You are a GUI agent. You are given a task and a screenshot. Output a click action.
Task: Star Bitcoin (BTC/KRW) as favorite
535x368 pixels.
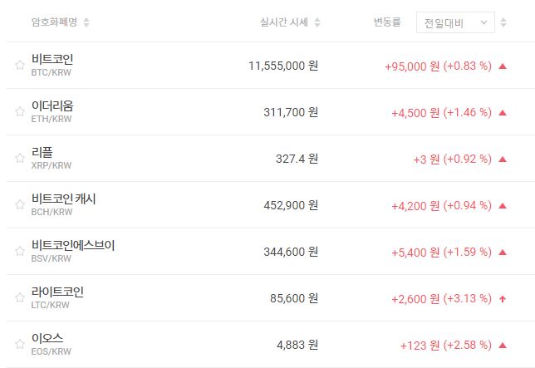19,66
